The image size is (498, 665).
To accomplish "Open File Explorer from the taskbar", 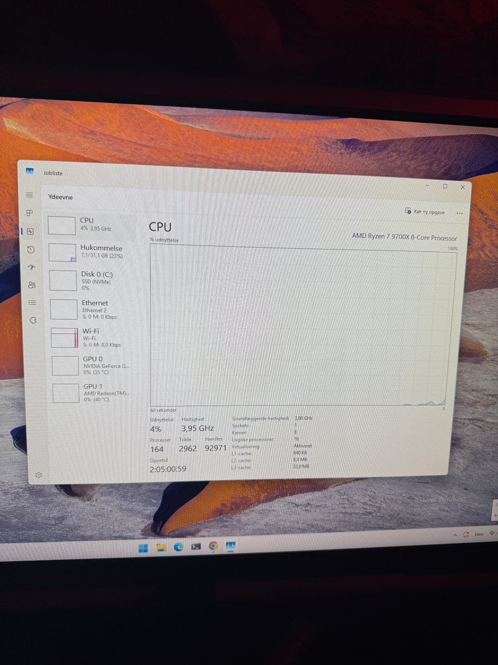I will (x=161, y=547).
